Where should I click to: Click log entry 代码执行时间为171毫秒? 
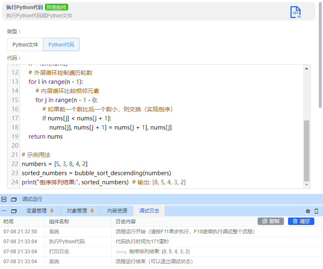point(142,242)
